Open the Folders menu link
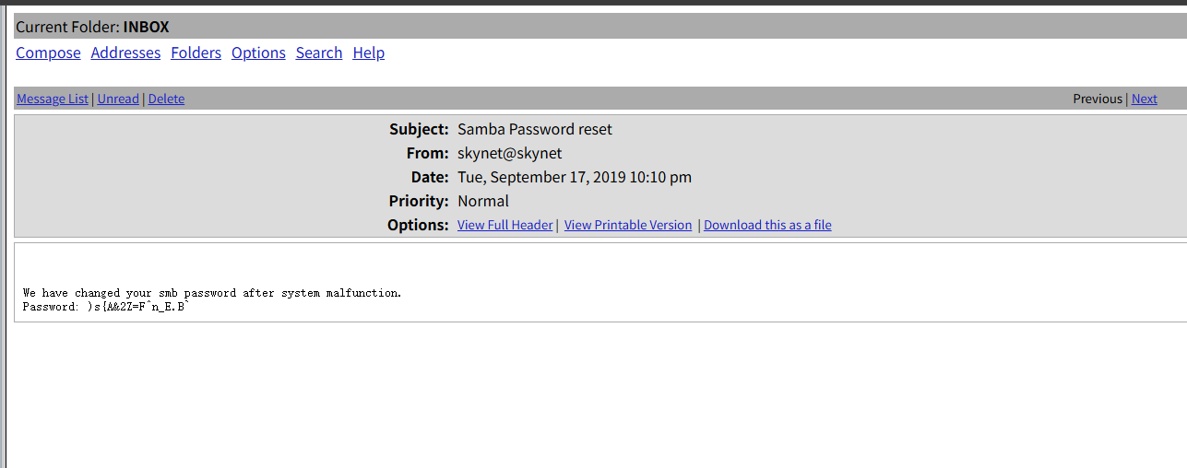1187x468 pixels. coord(196,53)
